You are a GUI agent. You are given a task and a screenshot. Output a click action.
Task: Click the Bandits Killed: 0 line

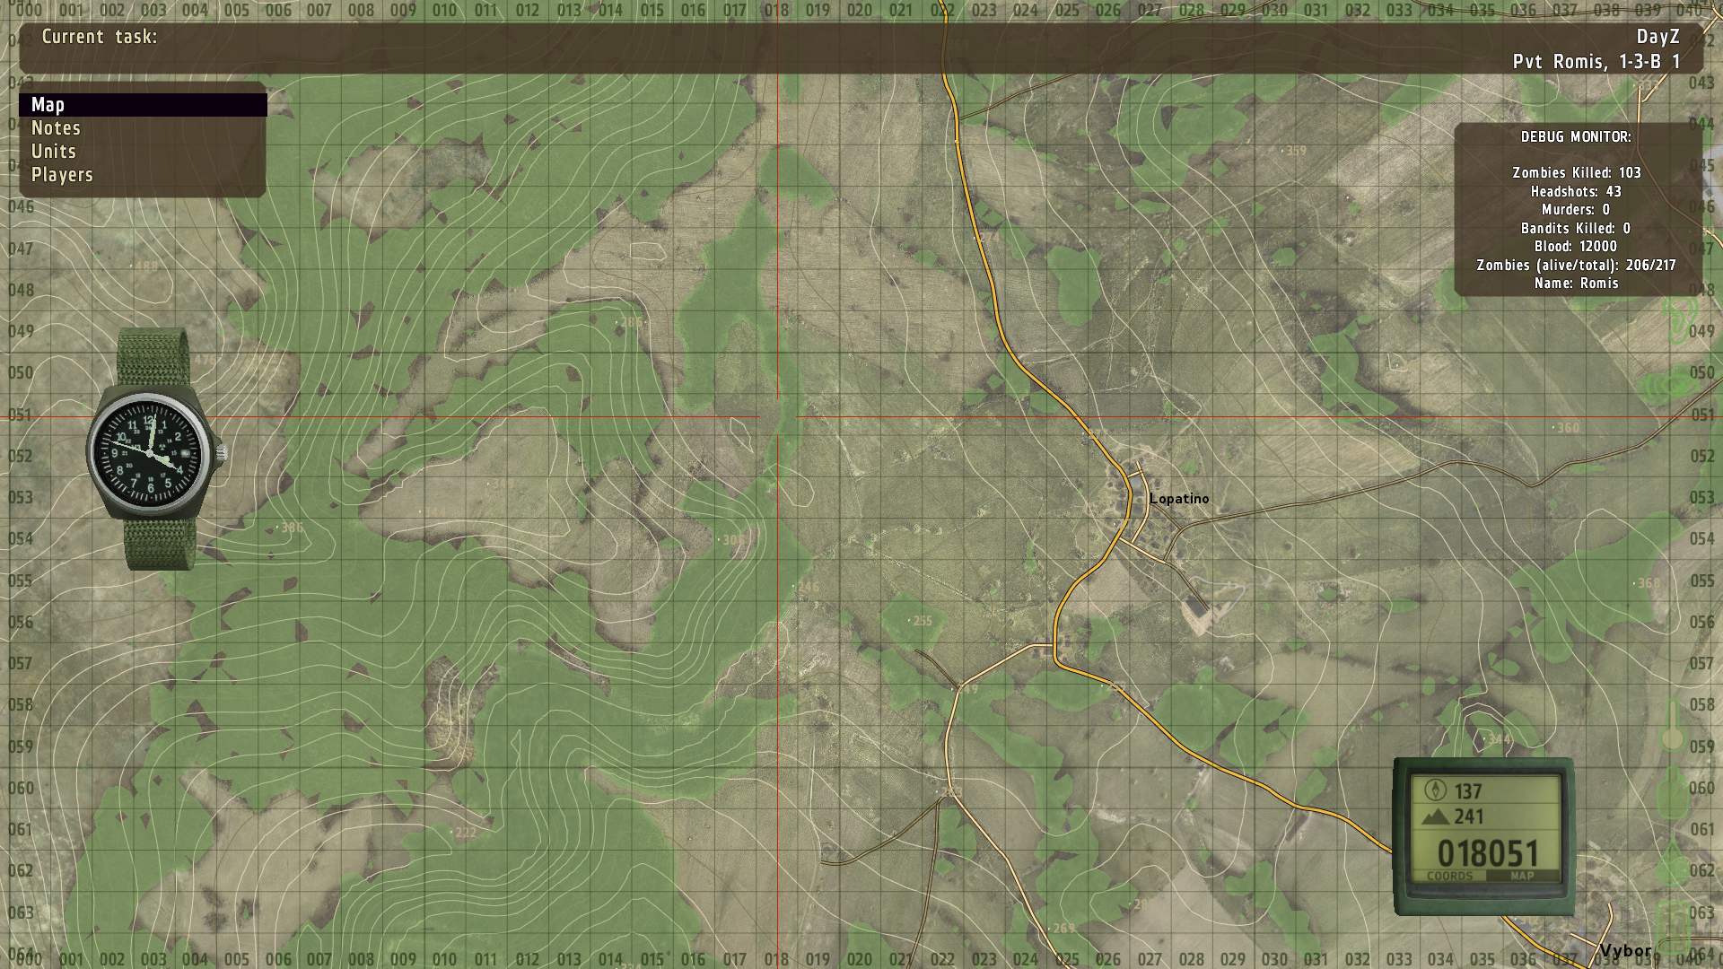pyautogui.click(x=1576, y=229)
